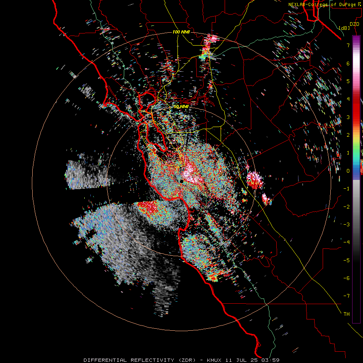Click the "03:59" time in caption
363x363 pixels.
271,360
